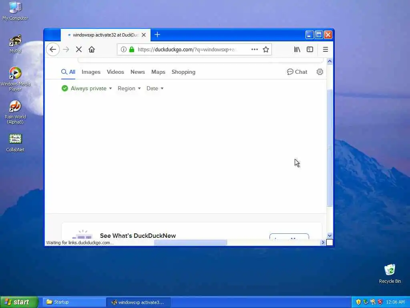This screenshot has width=410, height=308.
Task: Select the CollabNet desktop icon
Action: (x=16, y=143)
